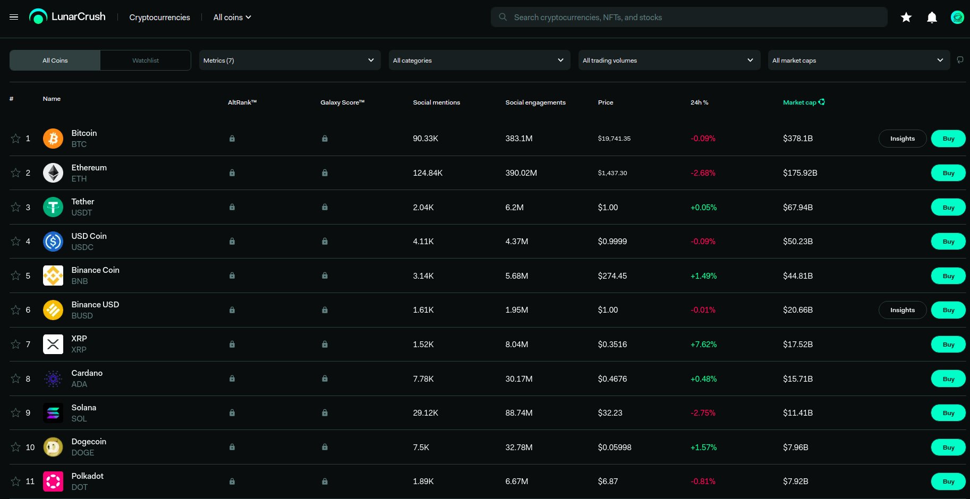Click locked AltRank icon for Bitcoin

click(232, 139)
